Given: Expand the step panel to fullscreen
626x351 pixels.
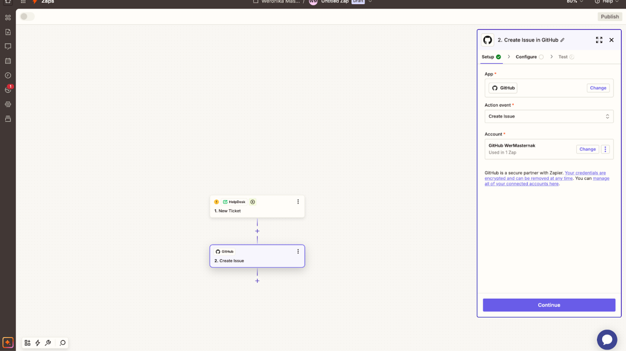Looking at the screenshot, I should pos(599,40).
